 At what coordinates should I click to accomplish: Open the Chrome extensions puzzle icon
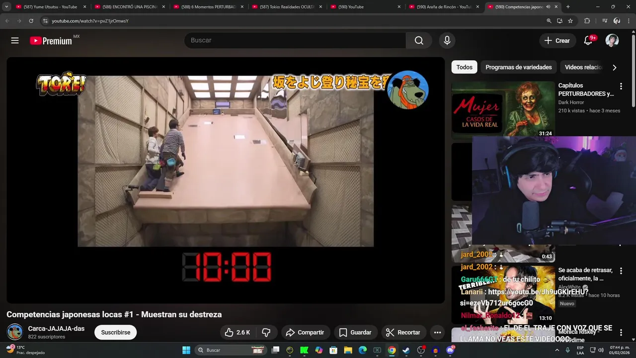coord(587,21)
